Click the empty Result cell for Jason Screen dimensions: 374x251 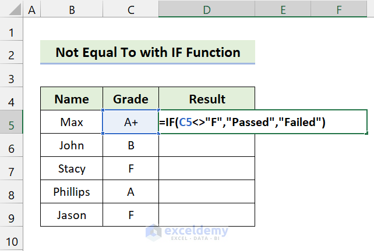[206, 216]
